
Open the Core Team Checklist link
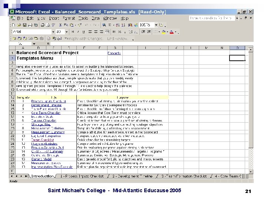click(46, 113)
